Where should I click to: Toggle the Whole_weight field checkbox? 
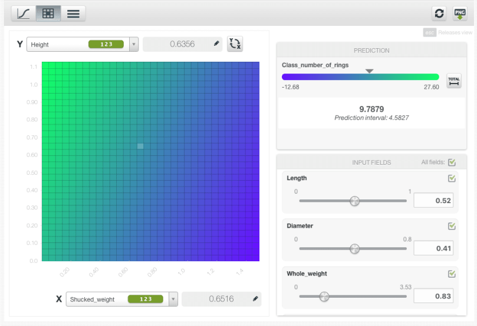pos(452,274)
